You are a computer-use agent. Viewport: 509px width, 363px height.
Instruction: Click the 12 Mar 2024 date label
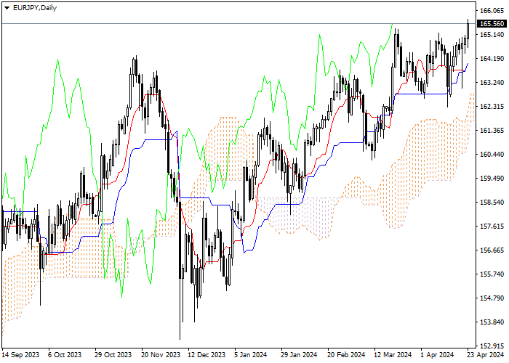pyautogui.click(x=393, y=355)
